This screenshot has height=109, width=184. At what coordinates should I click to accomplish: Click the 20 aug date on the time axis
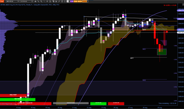coord(60,108)
